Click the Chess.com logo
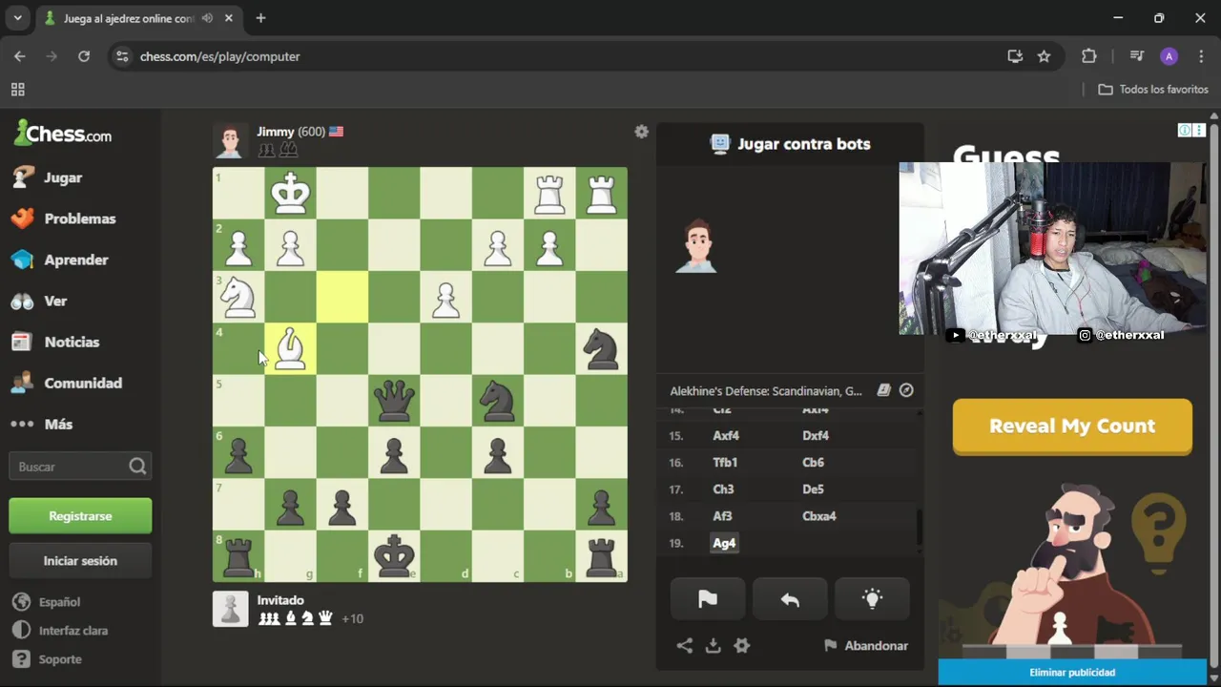 (63, 134)
